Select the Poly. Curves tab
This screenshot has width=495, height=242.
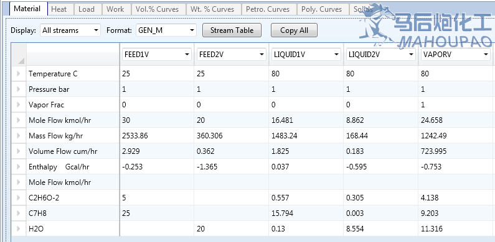[x=323, y=9]
